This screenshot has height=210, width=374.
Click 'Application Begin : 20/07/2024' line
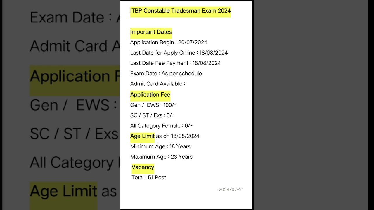[x=169, y=43]
